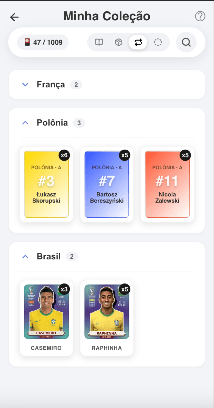Click the x3 badge on Casemiro sticker
The height and width of the screenshot is (408, 214).
64,289
